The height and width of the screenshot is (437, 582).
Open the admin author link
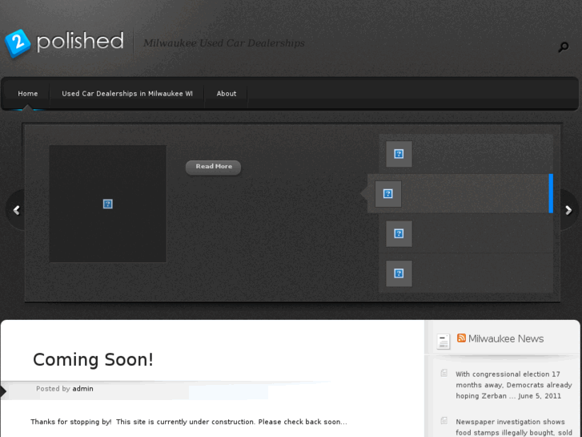(x=82, y=389)
